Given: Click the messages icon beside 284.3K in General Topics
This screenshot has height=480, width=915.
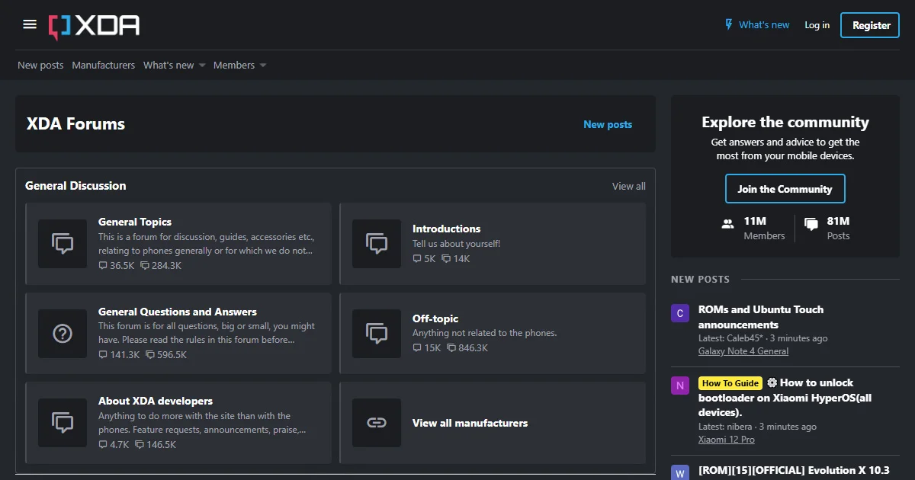Looking at the screenshot, I should [x=145, y=266].
